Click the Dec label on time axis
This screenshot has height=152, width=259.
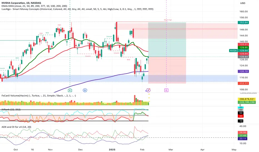point(80,150)
